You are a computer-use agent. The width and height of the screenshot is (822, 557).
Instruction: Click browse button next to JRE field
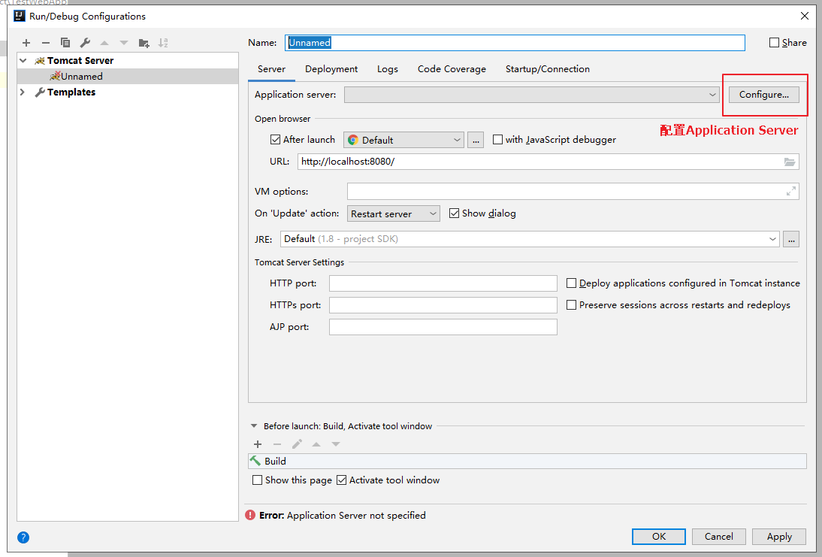[791, 239]
